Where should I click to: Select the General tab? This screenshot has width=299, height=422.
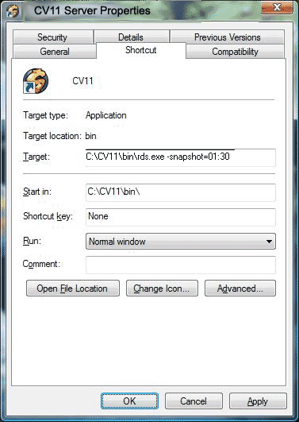[x=55, y=51]
